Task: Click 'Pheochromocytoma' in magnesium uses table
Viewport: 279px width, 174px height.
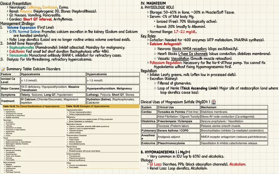Action: click(x=178, y=143)
